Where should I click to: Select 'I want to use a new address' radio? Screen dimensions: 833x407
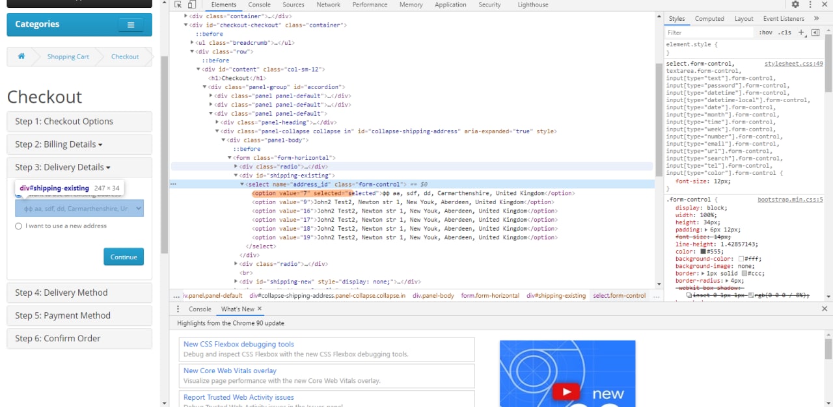(x=18, y=226)
